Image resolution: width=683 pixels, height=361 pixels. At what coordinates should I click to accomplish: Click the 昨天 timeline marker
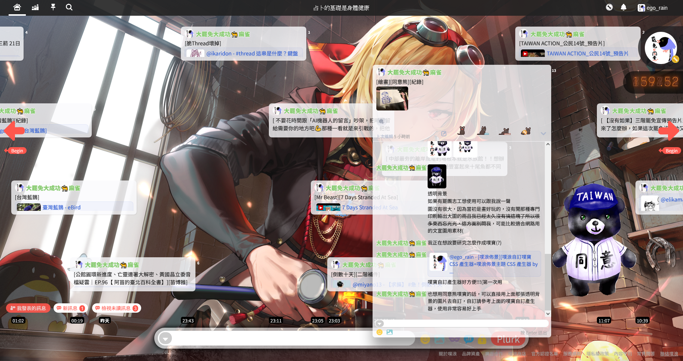click(x=104, y=321)
